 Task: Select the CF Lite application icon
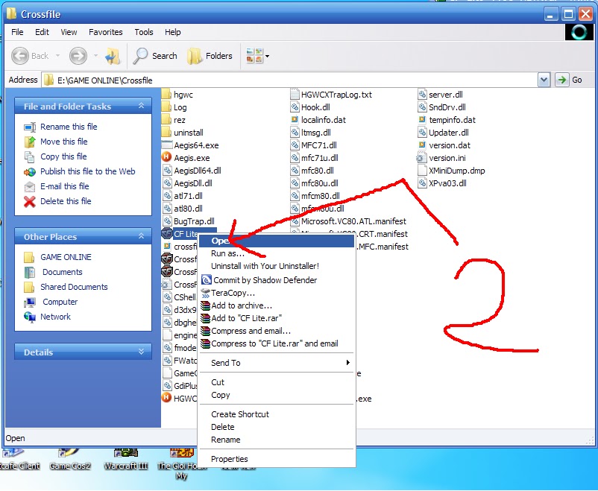[x=167, y=233]
